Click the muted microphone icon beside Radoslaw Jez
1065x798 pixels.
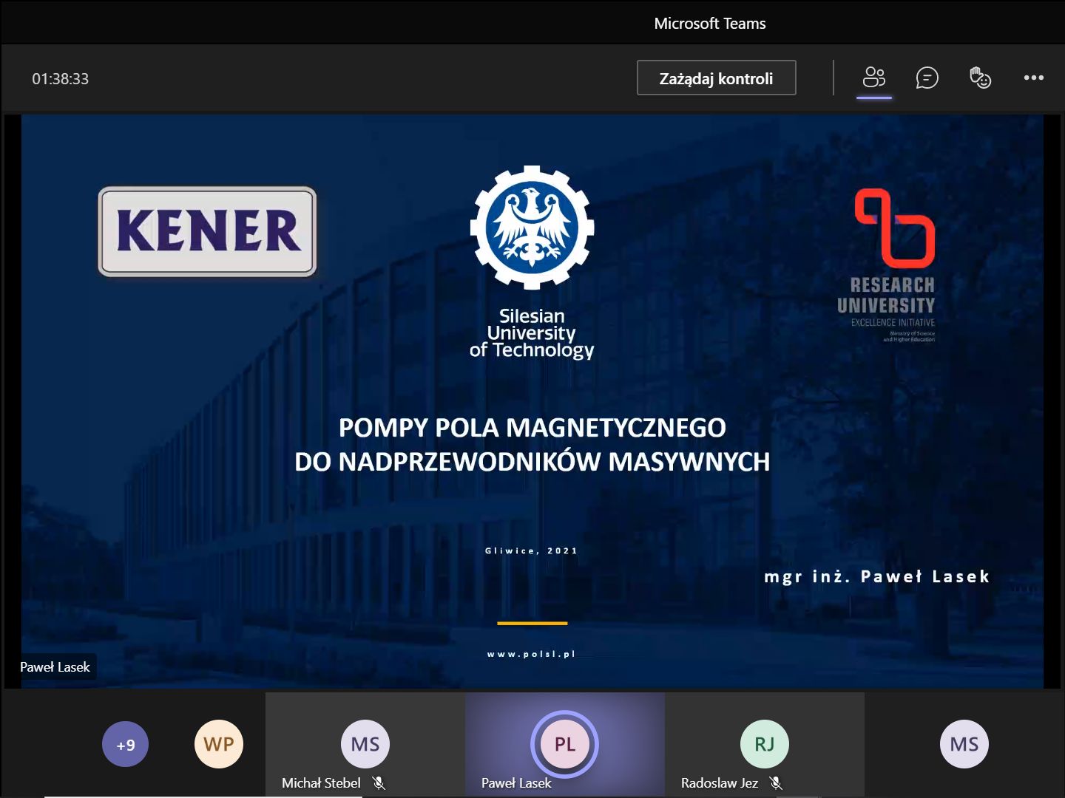pyautogui.click(x=776, y=782)
